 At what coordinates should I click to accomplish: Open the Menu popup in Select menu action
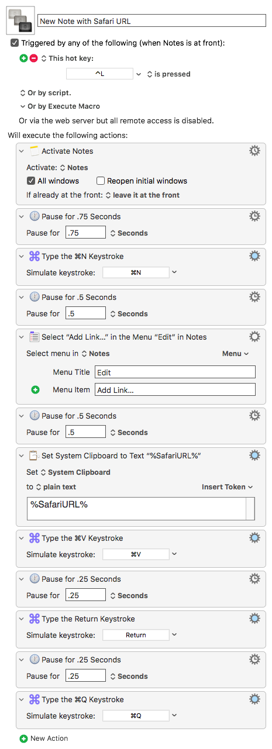click(x=235, y=354)
